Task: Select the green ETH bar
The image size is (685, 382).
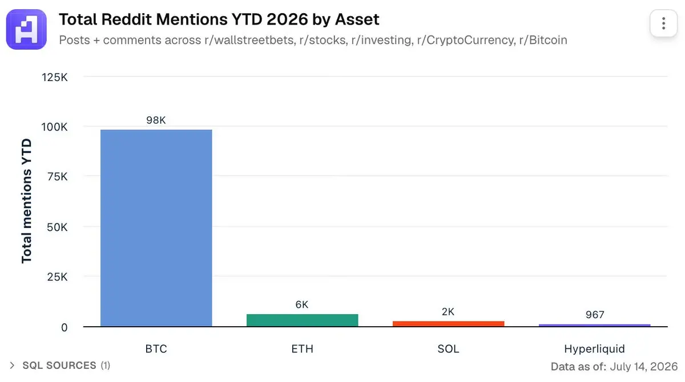Action: click(x=302, y=320)
